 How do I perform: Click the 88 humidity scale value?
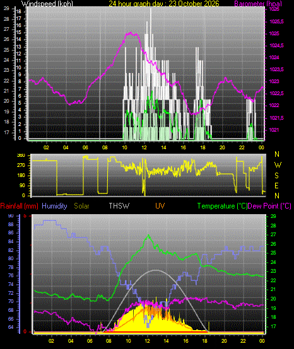[x=11, y=224]
